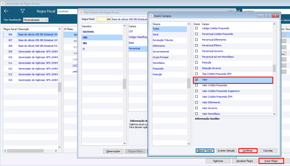Click the Inverter Seleção button
This screenshot has height=166, width=290.
(226, 151)
